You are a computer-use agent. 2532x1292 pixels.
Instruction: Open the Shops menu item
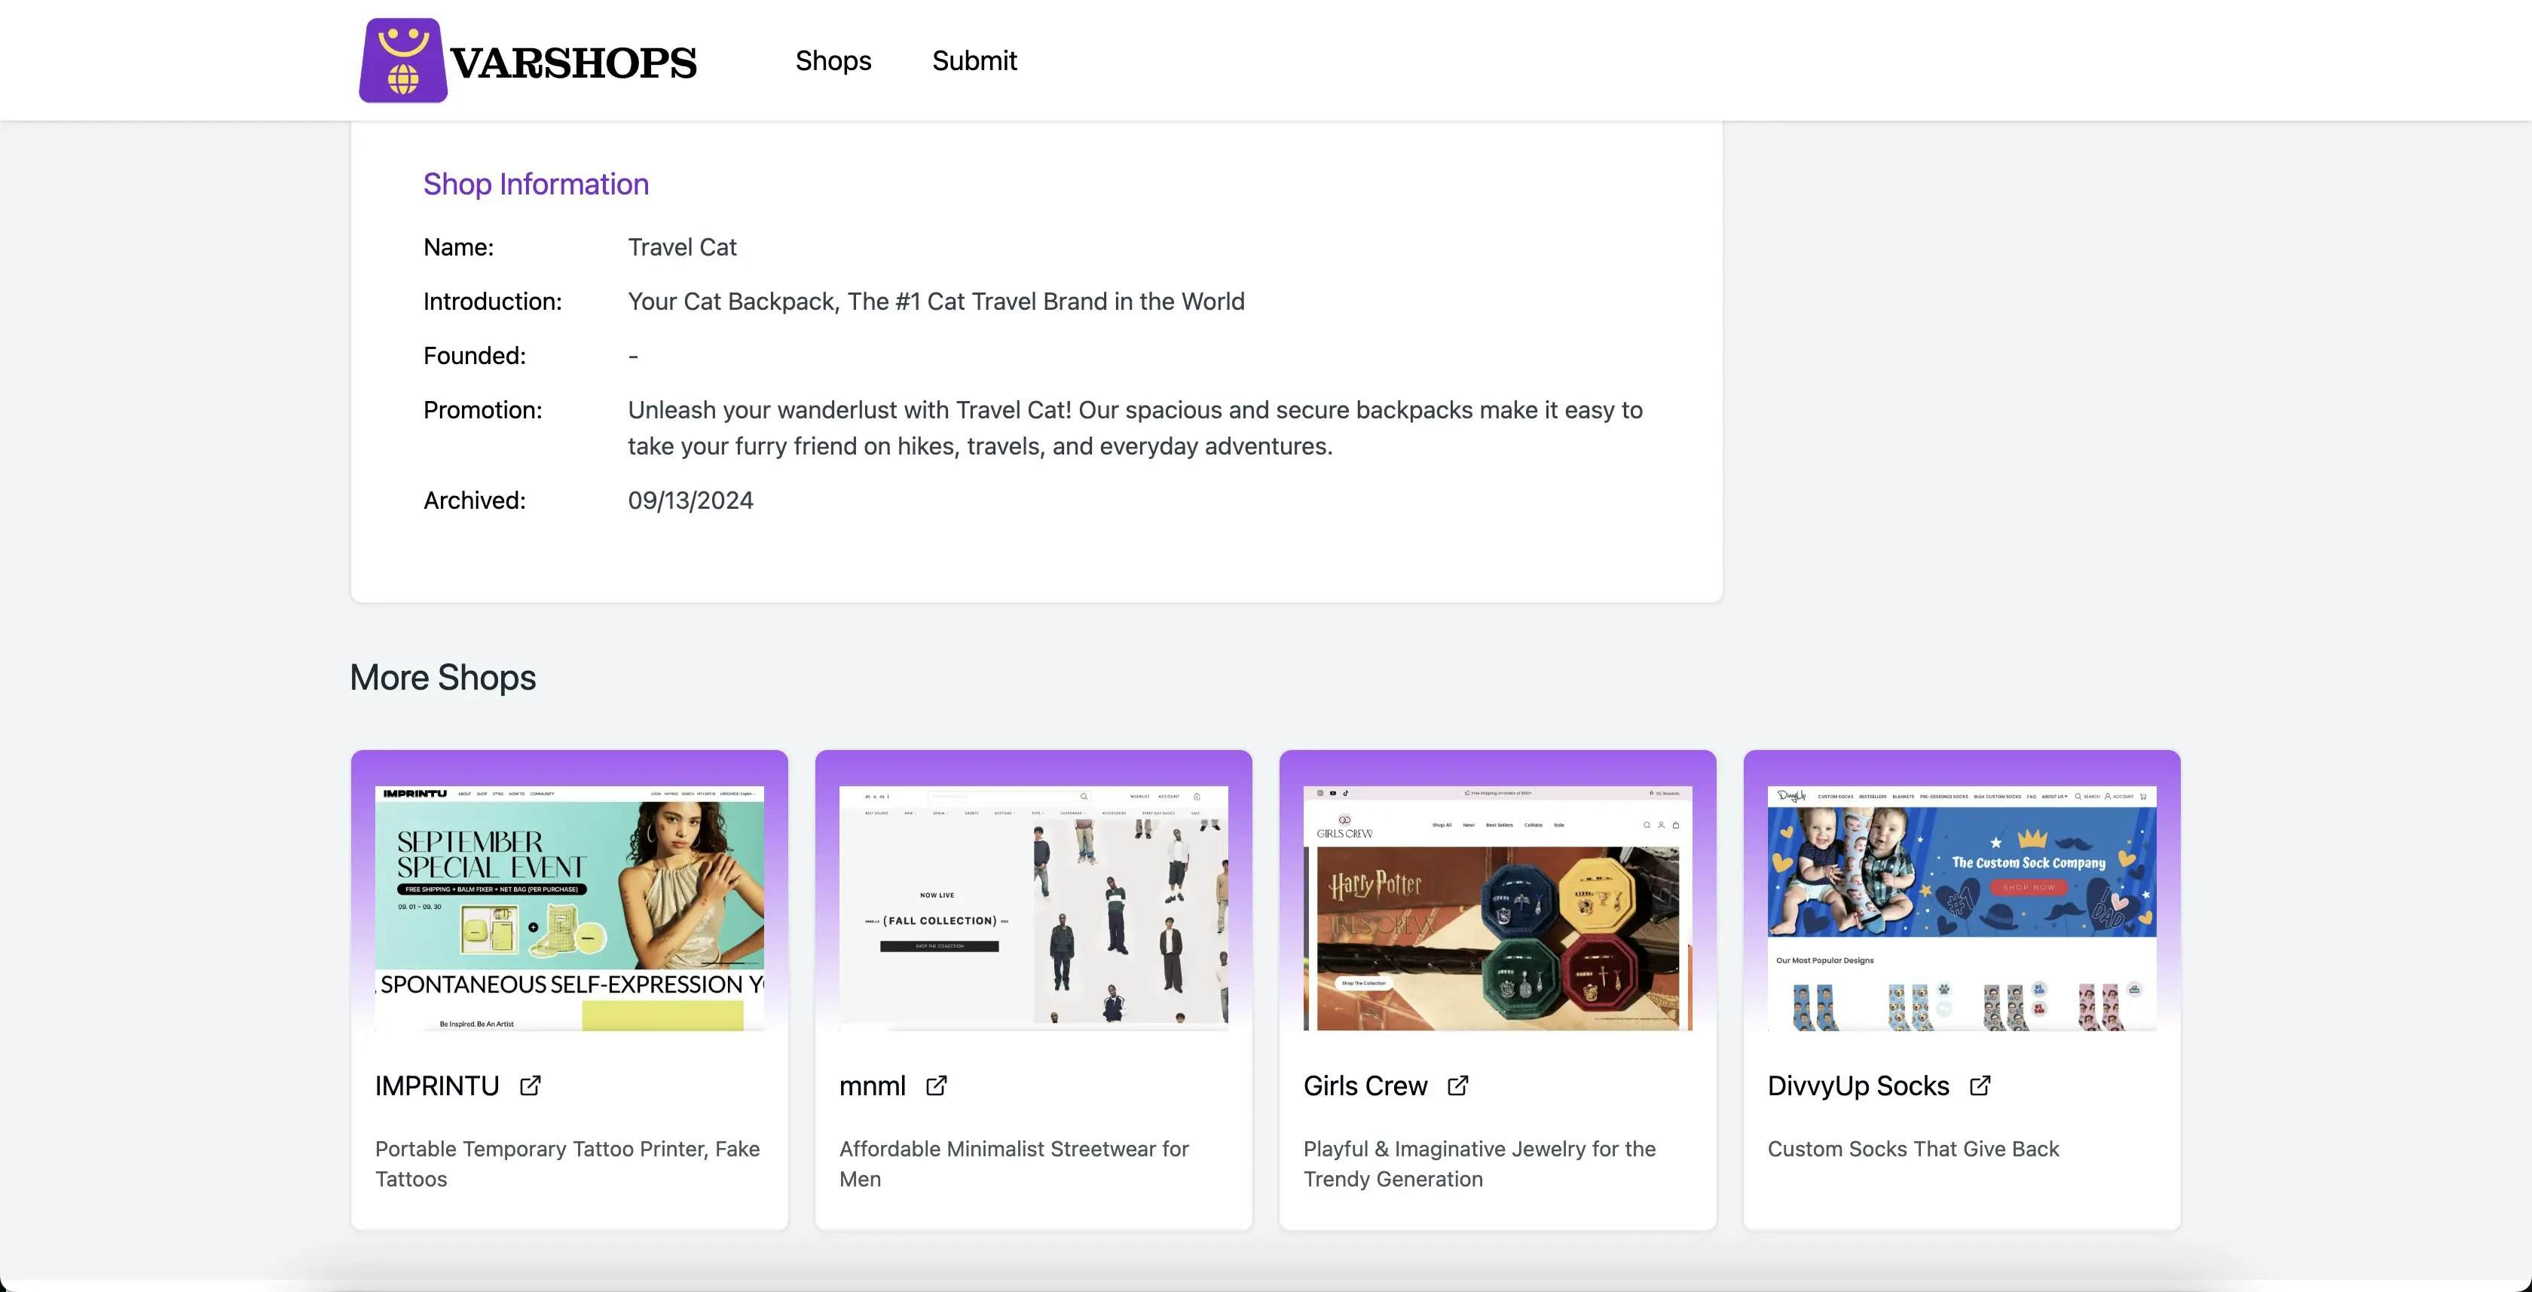pos(833,61)
